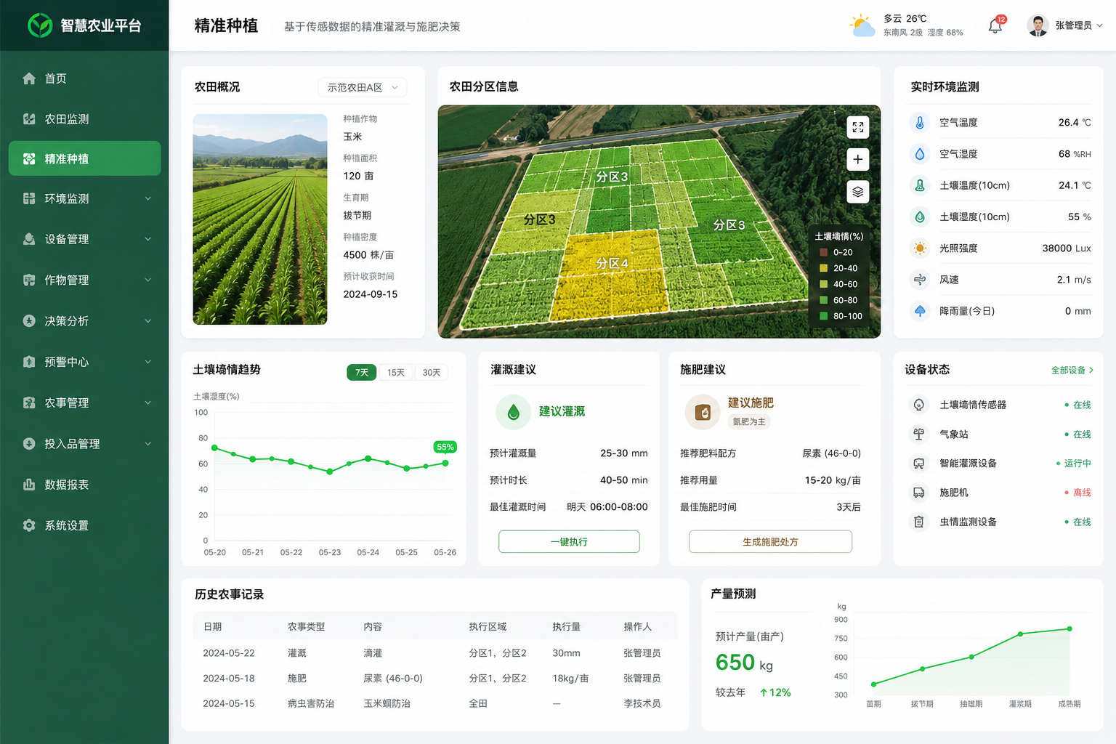Click the 55% data point badge
Image resolution: width=1116 pixels, height=744 pixels.
click(x=445, y=447)
